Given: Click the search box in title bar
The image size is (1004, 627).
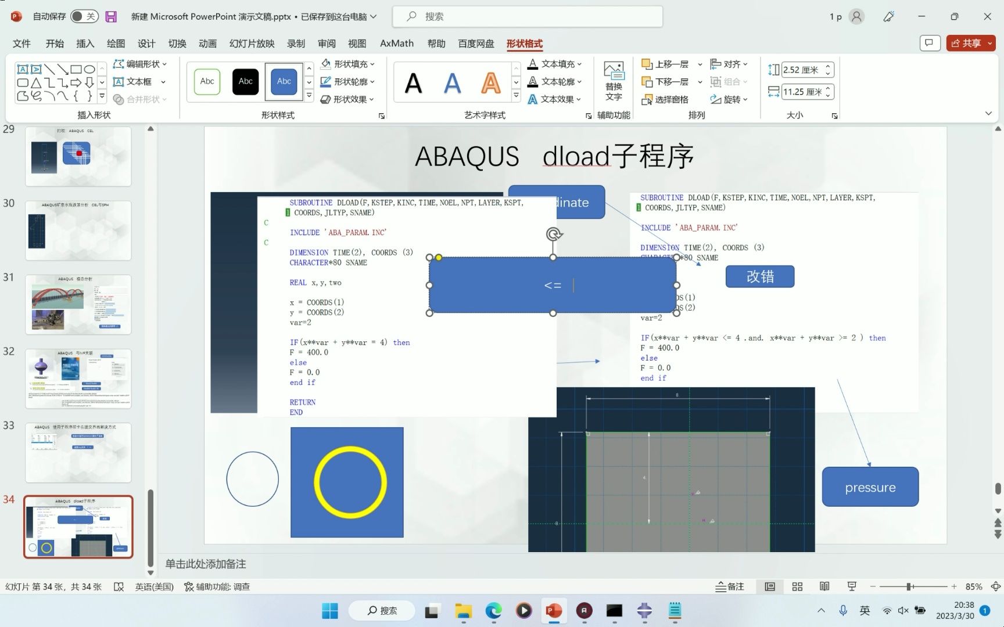Looking at the screenshot, I should (528, 16).
